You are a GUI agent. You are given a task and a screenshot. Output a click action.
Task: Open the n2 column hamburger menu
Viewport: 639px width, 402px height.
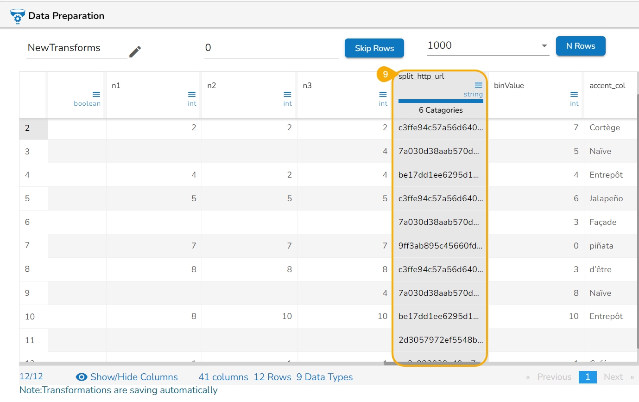pos(287,95)
